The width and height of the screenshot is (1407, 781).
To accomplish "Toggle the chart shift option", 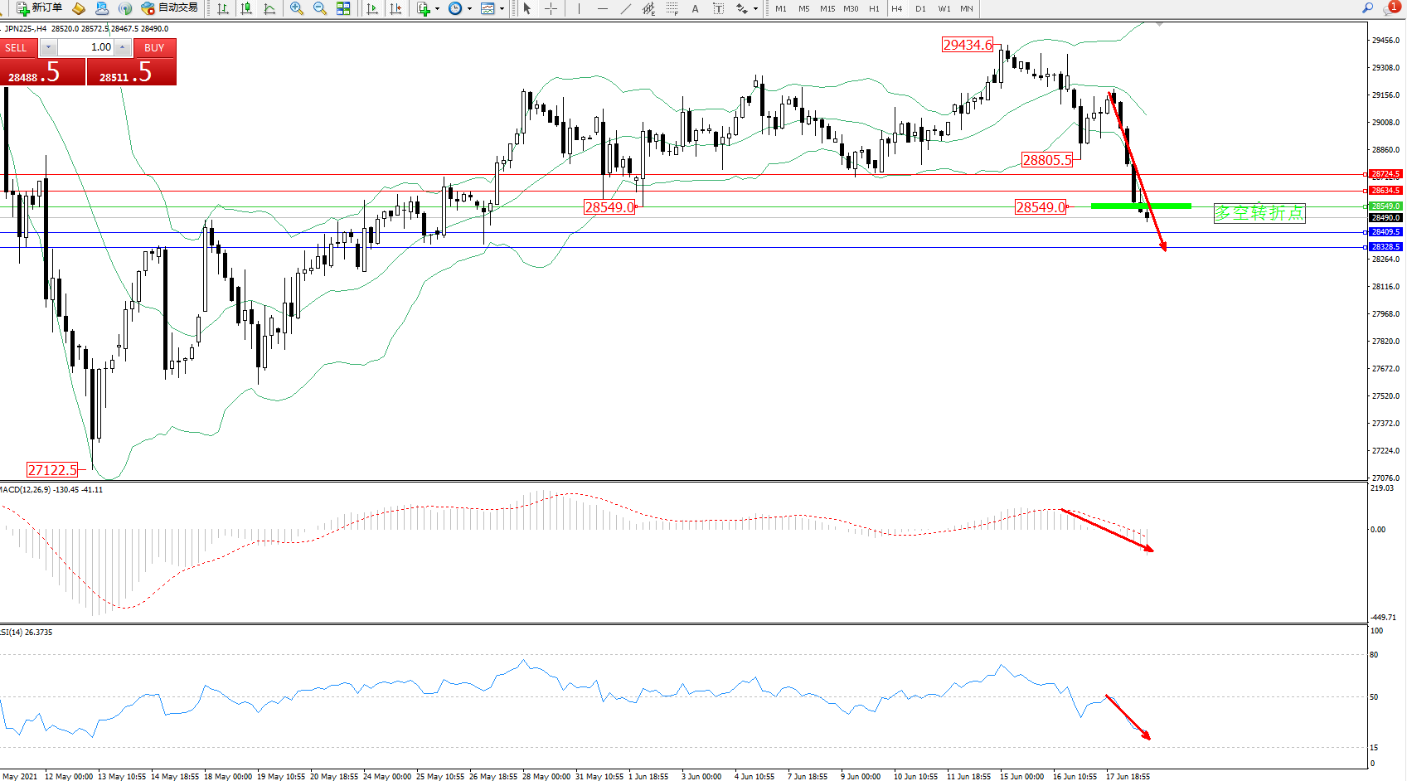I will pyautogui.click(x=395, y=8).
